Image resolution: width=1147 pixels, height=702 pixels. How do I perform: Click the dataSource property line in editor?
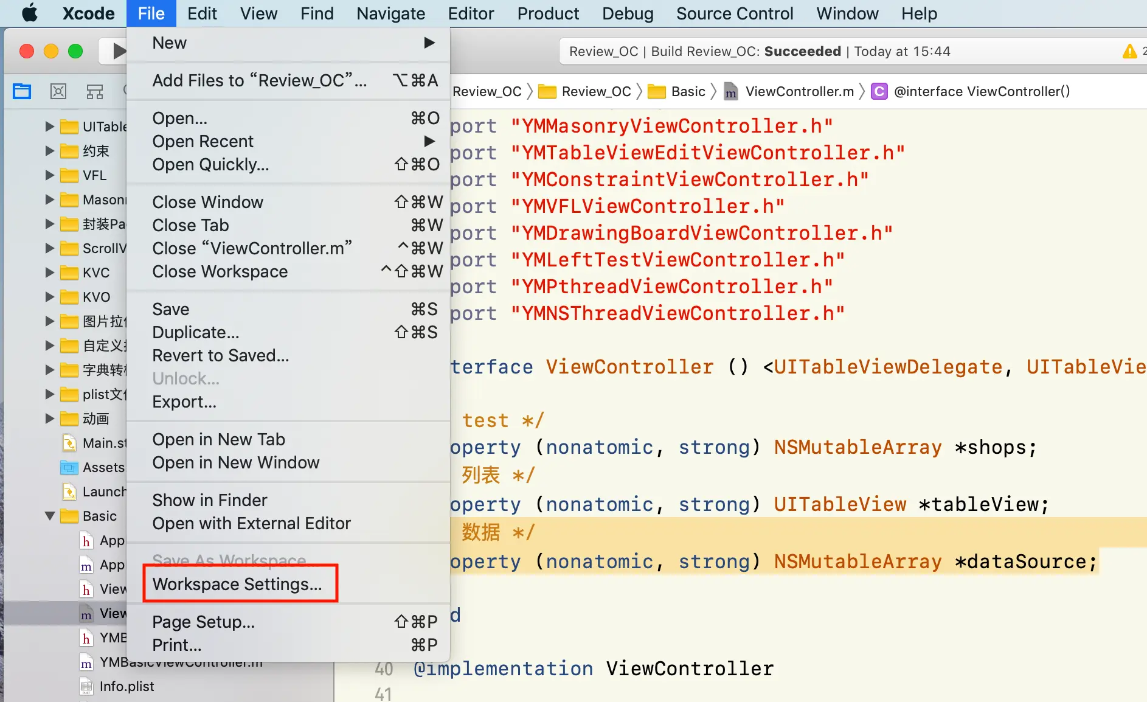774,561
